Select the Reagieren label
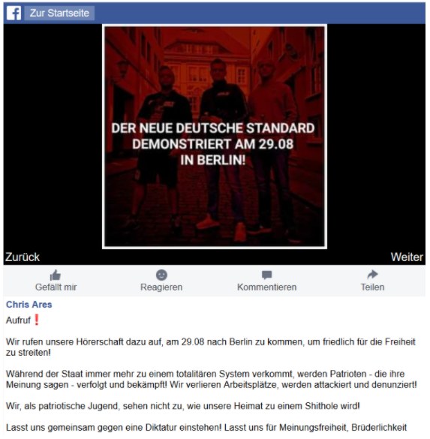Screen dimensions: 430x439 click(161, 287)
